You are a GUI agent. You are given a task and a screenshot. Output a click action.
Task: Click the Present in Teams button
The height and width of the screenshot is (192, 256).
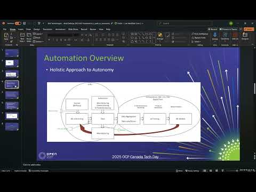228,29
